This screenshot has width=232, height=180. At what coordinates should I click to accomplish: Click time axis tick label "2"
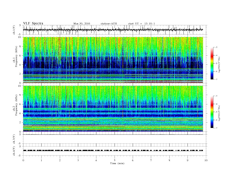pyautogui.click(x=60, y=160)
